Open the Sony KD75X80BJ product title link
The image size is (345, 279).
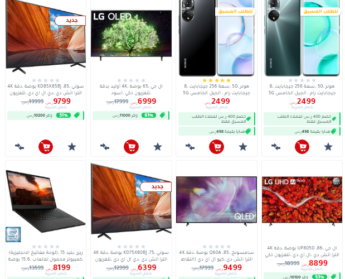[x=131, y=256]
